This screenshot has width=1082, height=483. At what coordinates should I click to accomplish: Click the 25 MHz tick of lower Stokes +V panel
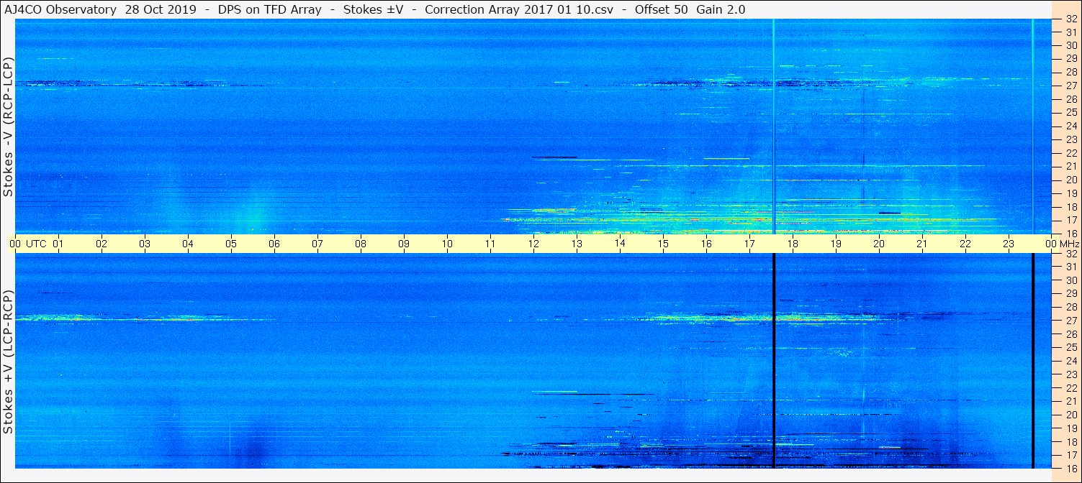1070,347
